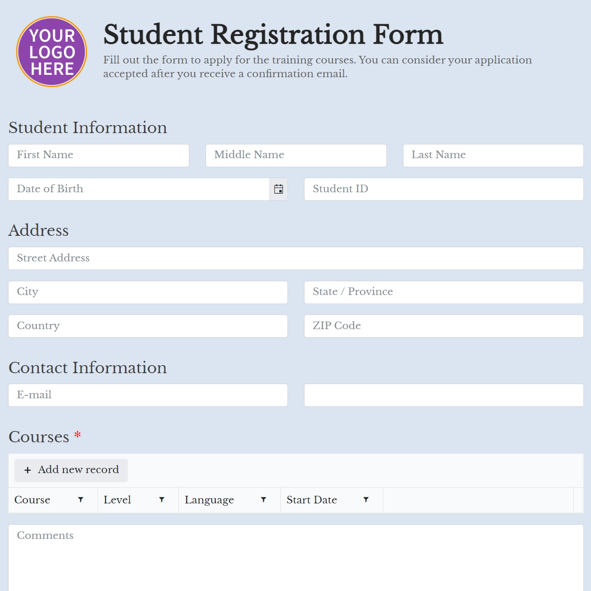
Task: Click the Middle Name field
Action: pos(295,155)
